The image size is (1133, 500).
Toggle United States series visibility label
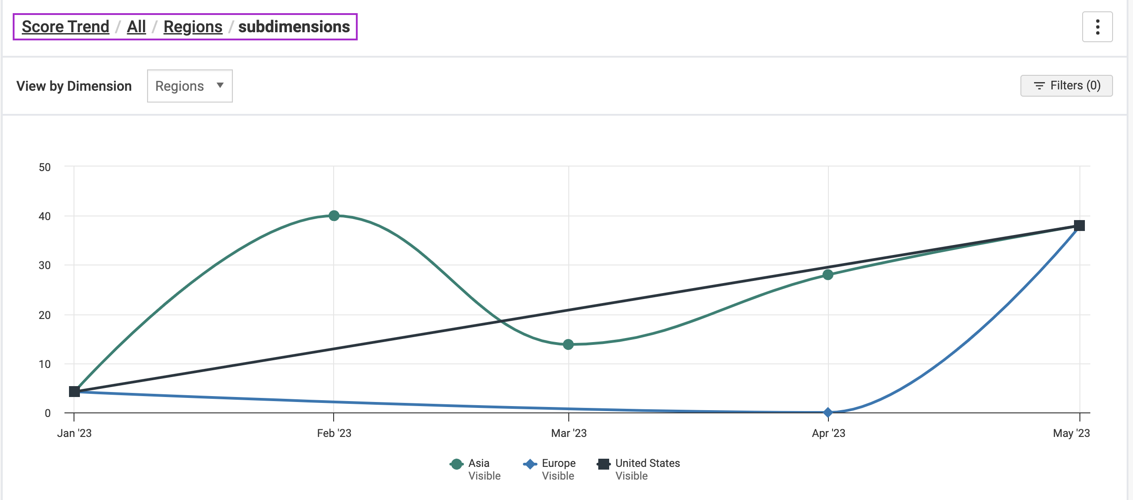point(647,463)
